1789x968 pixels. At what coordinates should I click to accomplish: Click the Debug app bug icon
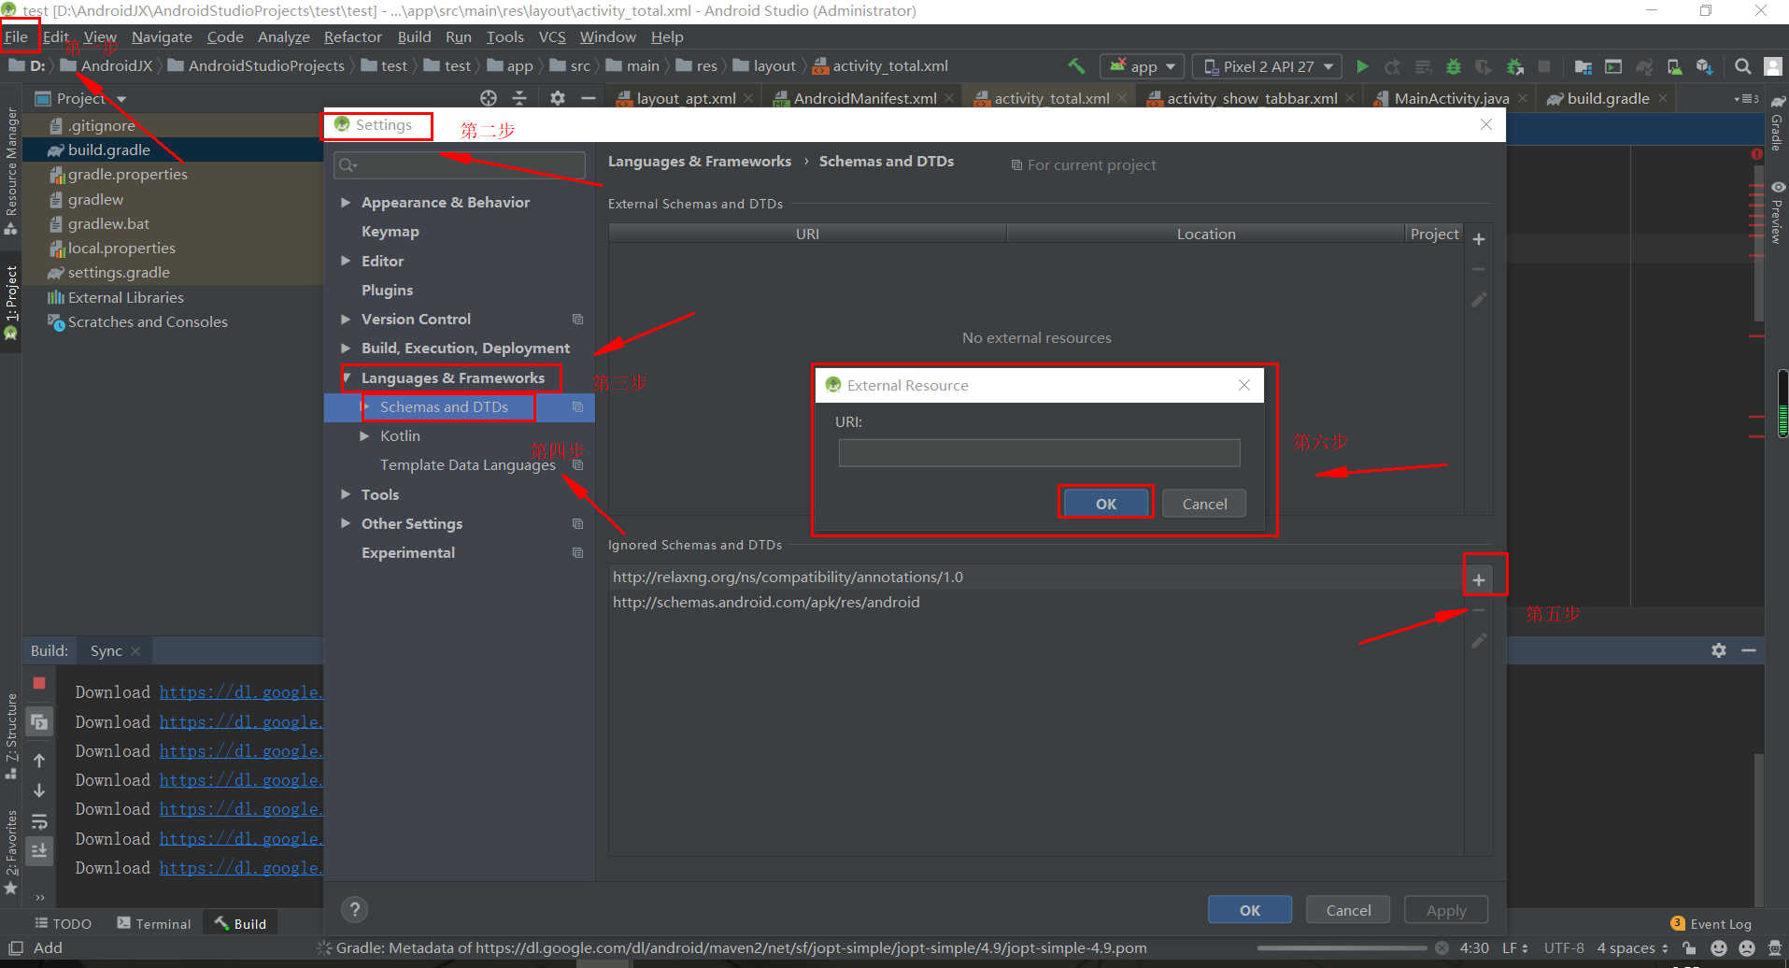pyautogui.click(x=1453, y=66)
